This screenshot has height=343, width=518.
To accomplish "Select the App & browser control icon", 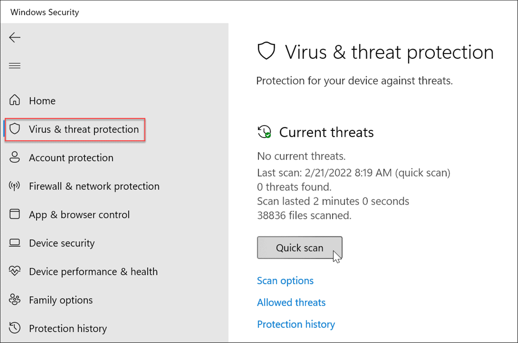I will pyautogui.click(x=15, y=214).
